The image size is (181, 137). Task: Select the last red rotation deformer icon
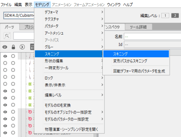point(30,133)
